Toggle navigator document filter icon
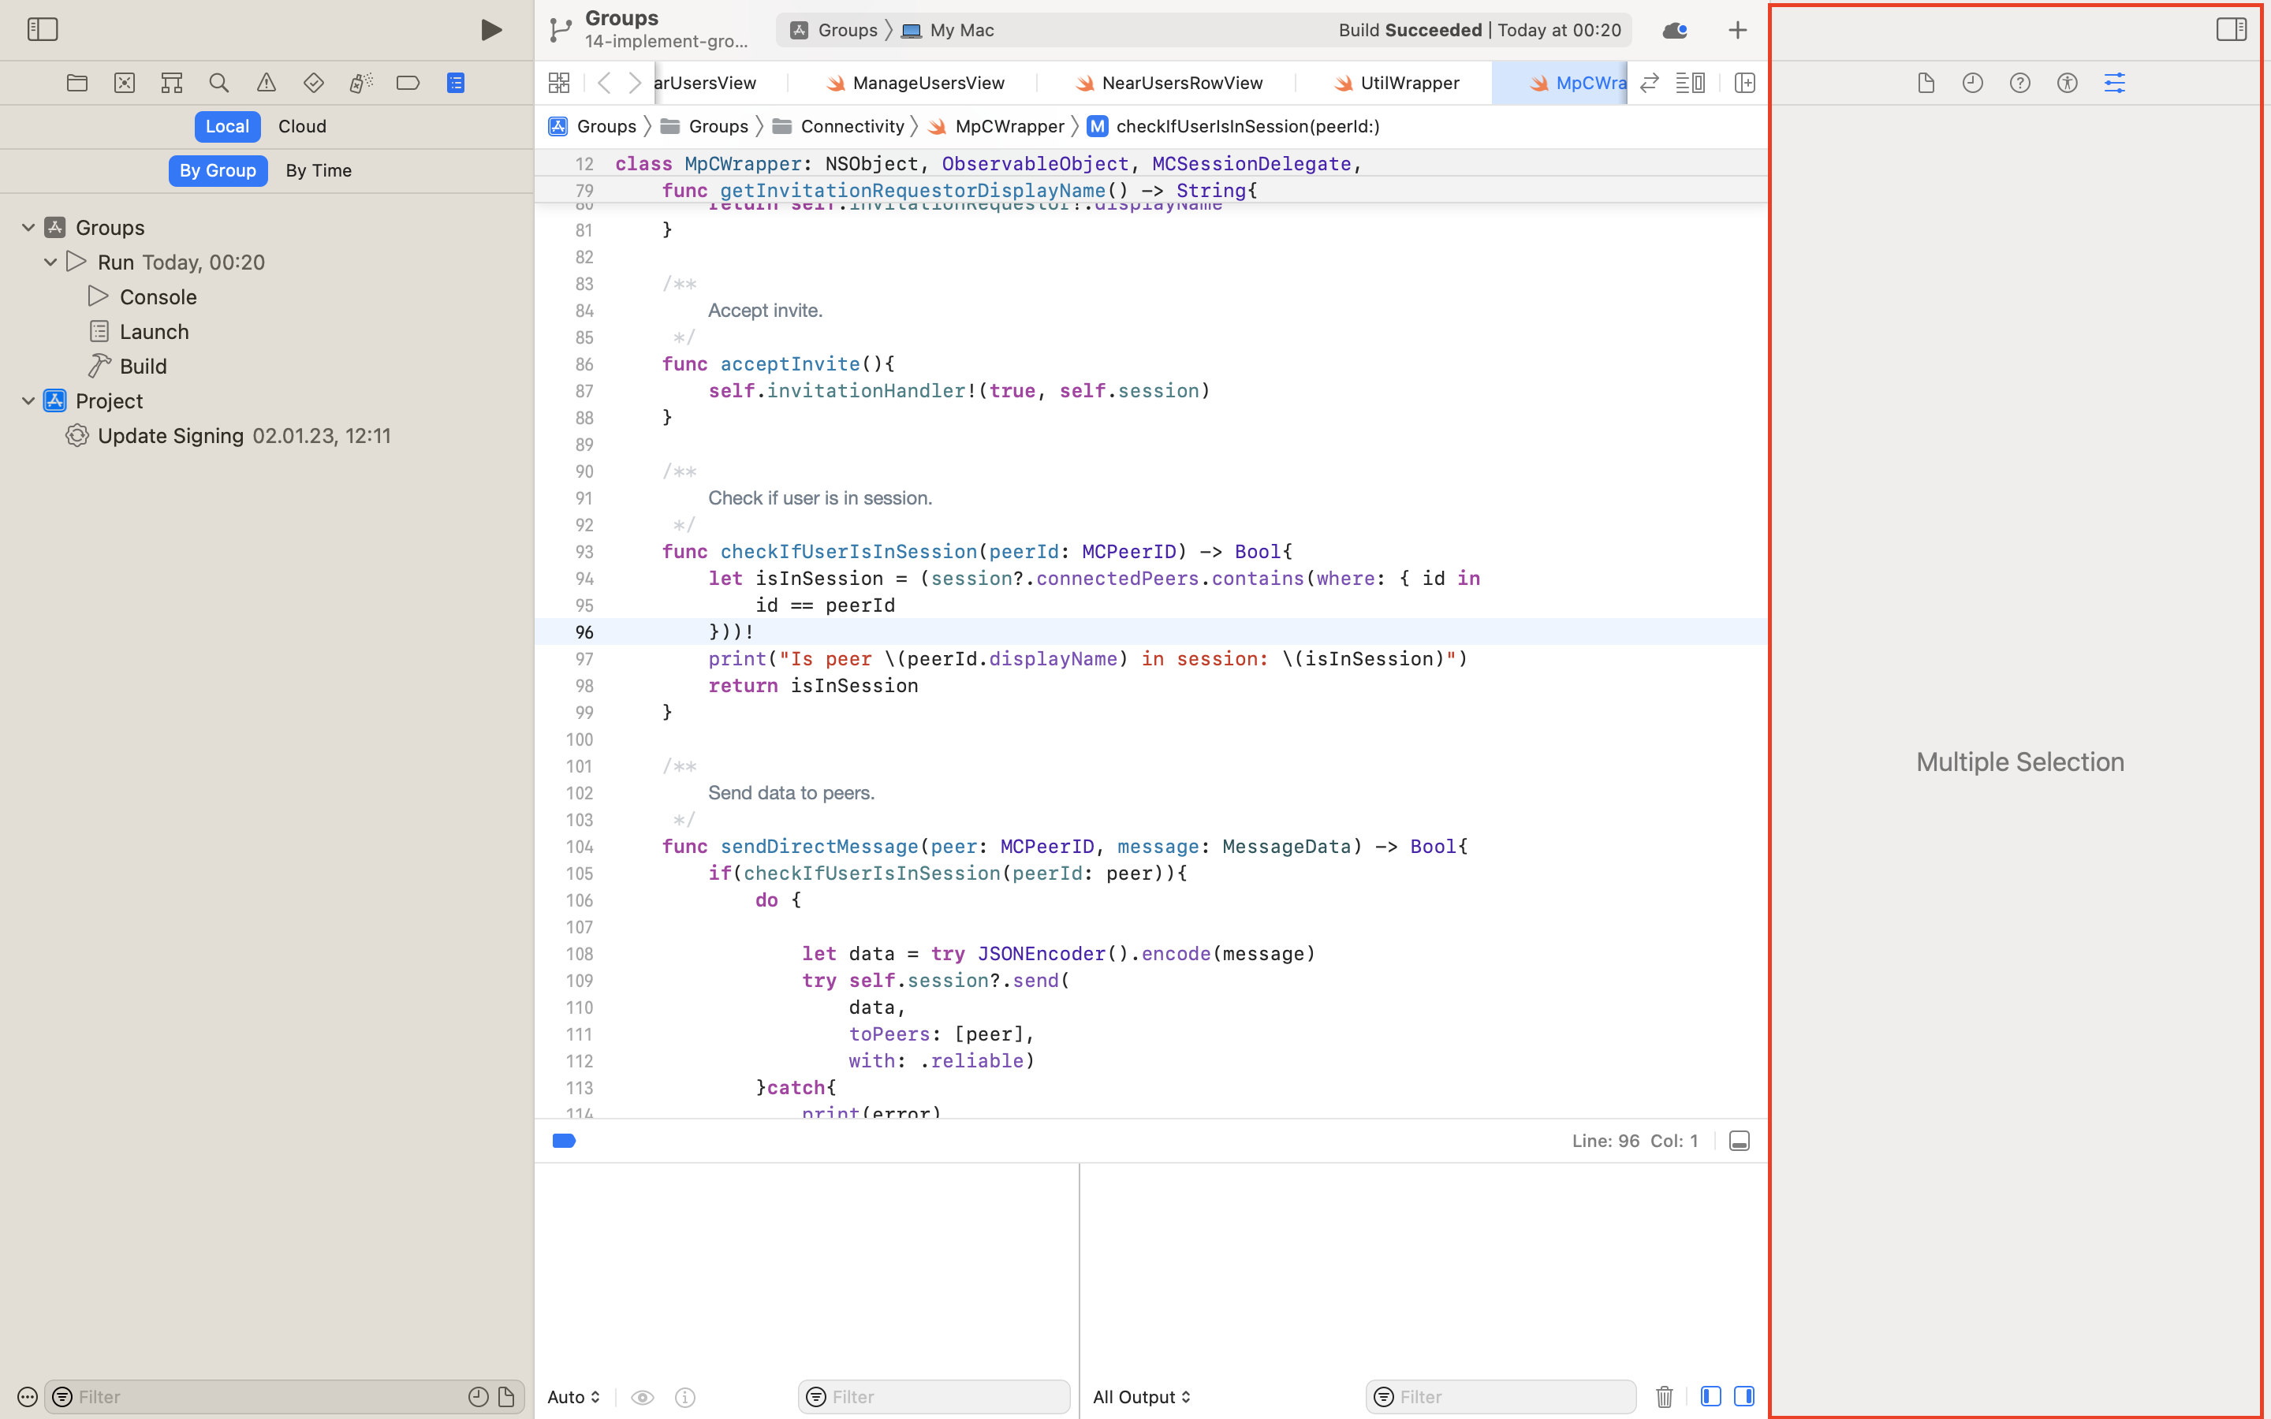 tap(507, 1396)
